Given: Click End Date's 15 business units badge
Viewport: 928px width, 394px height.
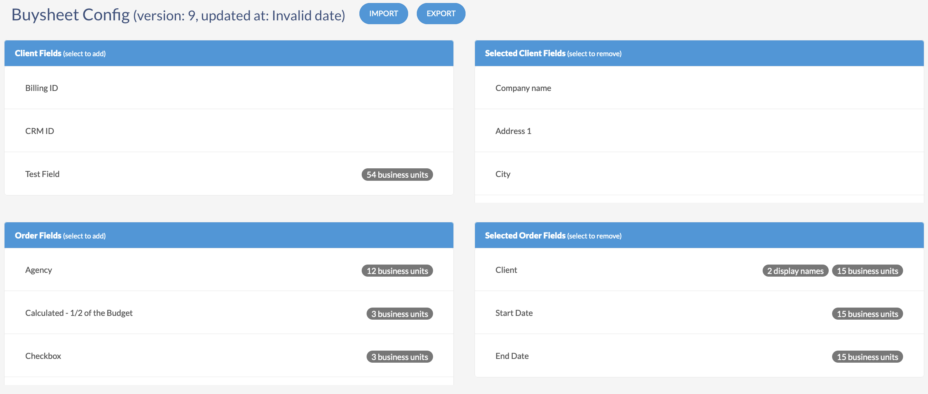Looking at the screenshot, I should tap(868, 357).
